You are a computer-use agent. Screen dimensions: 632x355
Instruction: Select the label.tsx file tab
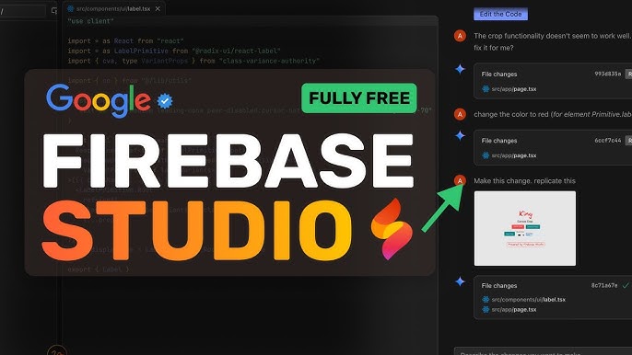pos(109,8)
